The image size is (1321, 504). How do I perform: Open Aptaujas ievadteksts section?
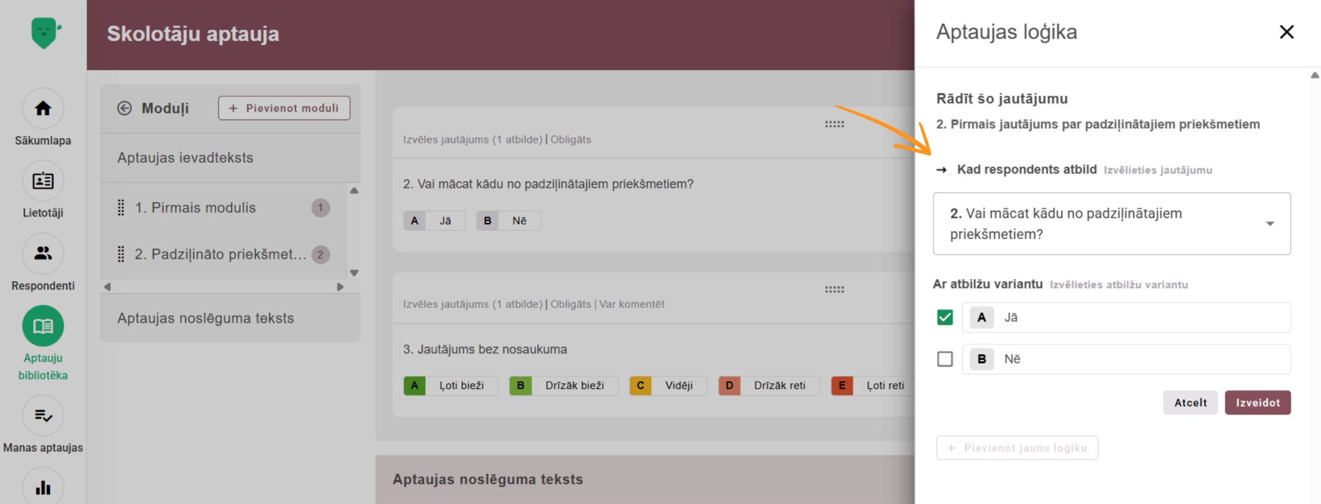[x=185, y=158]
